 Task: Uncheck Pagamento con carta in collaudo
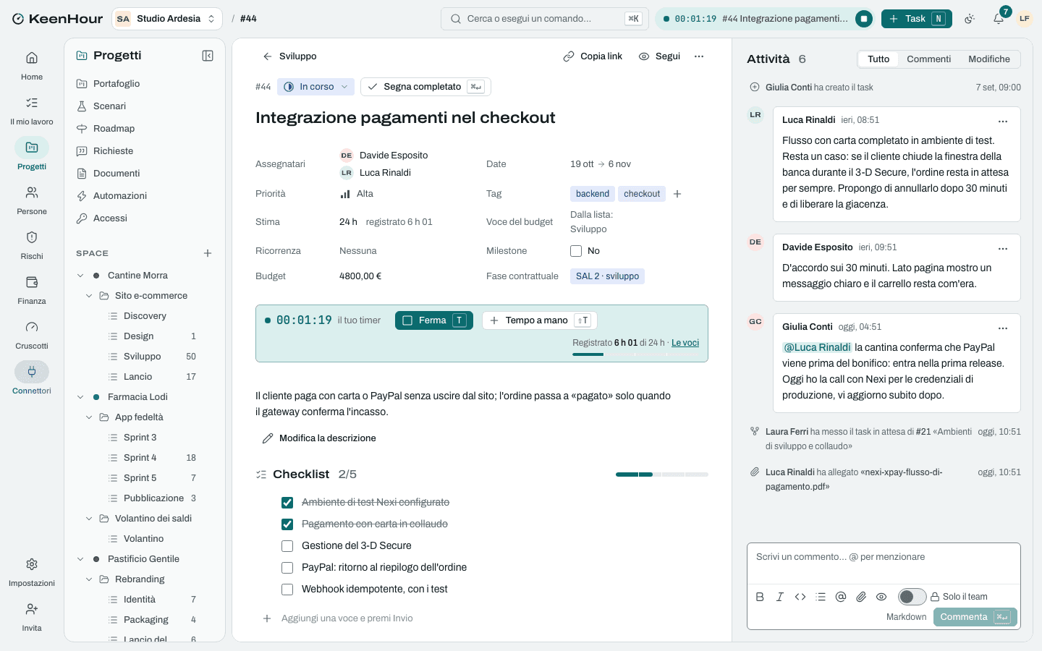click(x=287, y=524)
